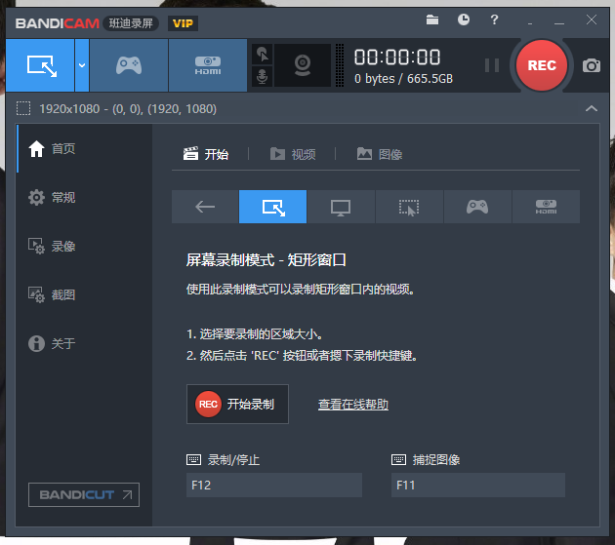Toggle the webcam overlay
This screenshot has width=615, height=545.
click(303, 65)
